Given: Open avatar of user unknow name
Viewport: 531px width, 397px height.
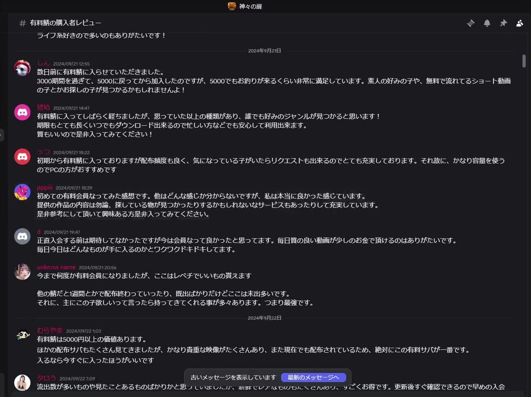Looking at the screenshot, I should (x=22, y=272).
